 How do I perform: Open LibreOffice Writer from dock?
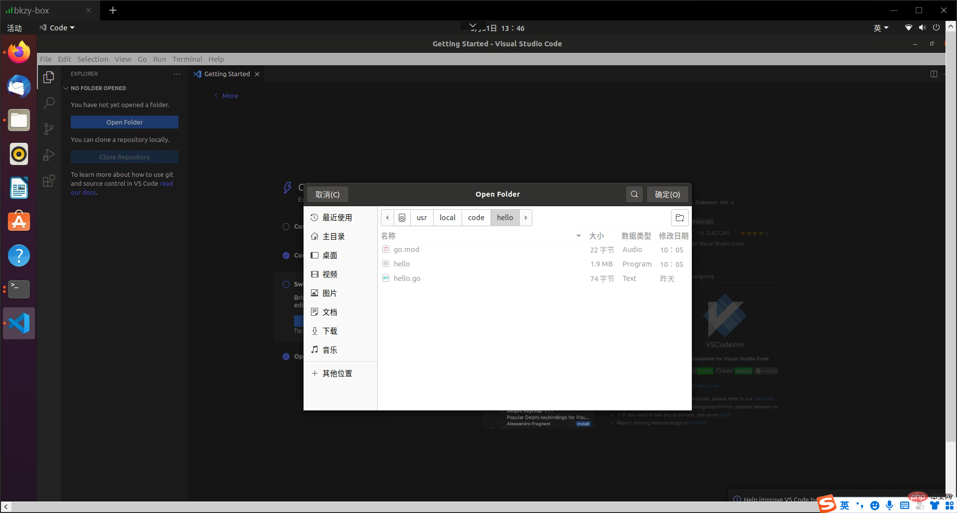[x=19, y=188]
